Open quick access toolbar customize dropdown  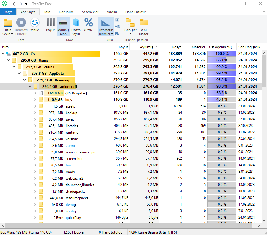[x=26, y=4]
